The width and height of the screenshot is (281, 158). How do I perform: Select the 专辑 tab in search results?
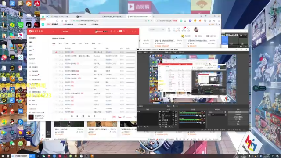pos(67,43)
